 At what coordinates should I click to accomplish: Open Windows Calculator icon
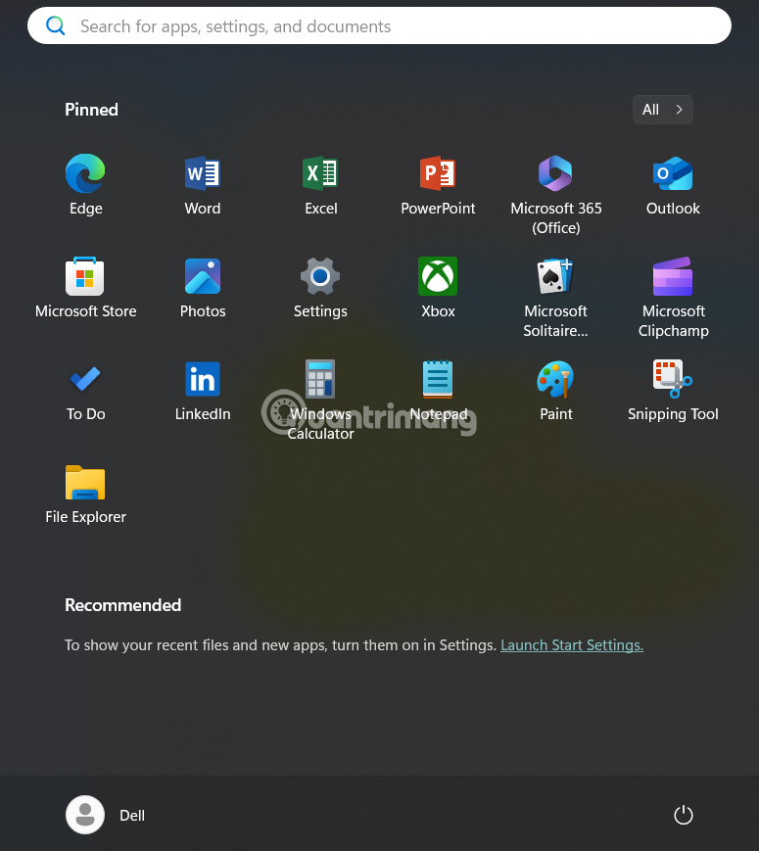coord(320,379)
